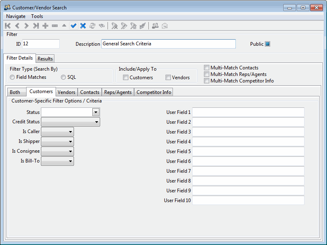The height and width of the screenshot is (245, 327).
Task: Select the SQL filter type
Action: [x=63, y=77]
